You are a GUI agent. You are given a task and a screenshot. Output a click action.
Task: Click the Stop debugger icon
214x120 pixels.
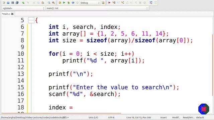click(144, 3)
